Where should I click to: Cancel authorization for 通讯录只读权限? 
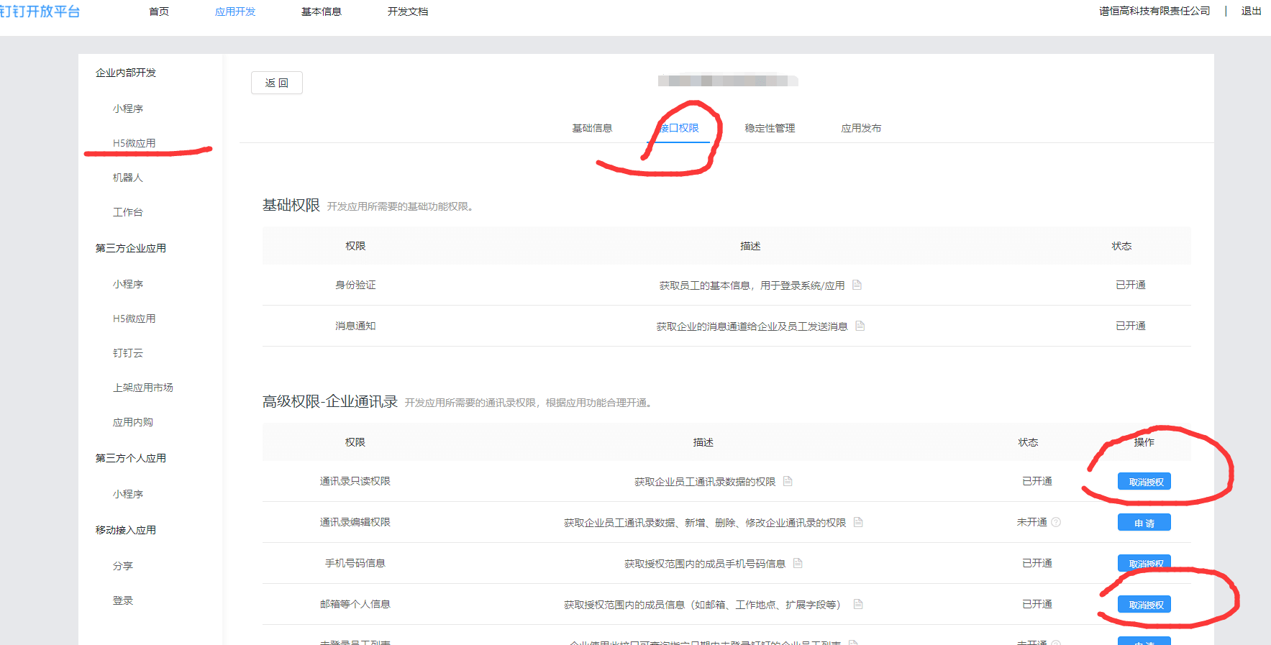point(1144,482)
